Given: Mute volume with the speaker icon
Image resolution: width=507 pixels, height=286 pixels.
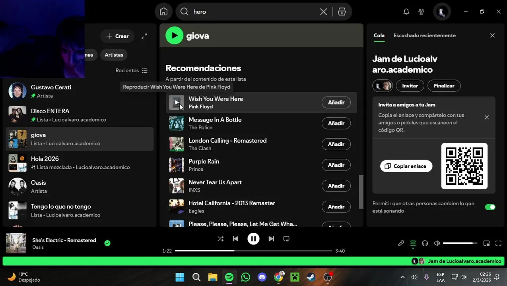Looking at the screenshot, I should 437,243.
